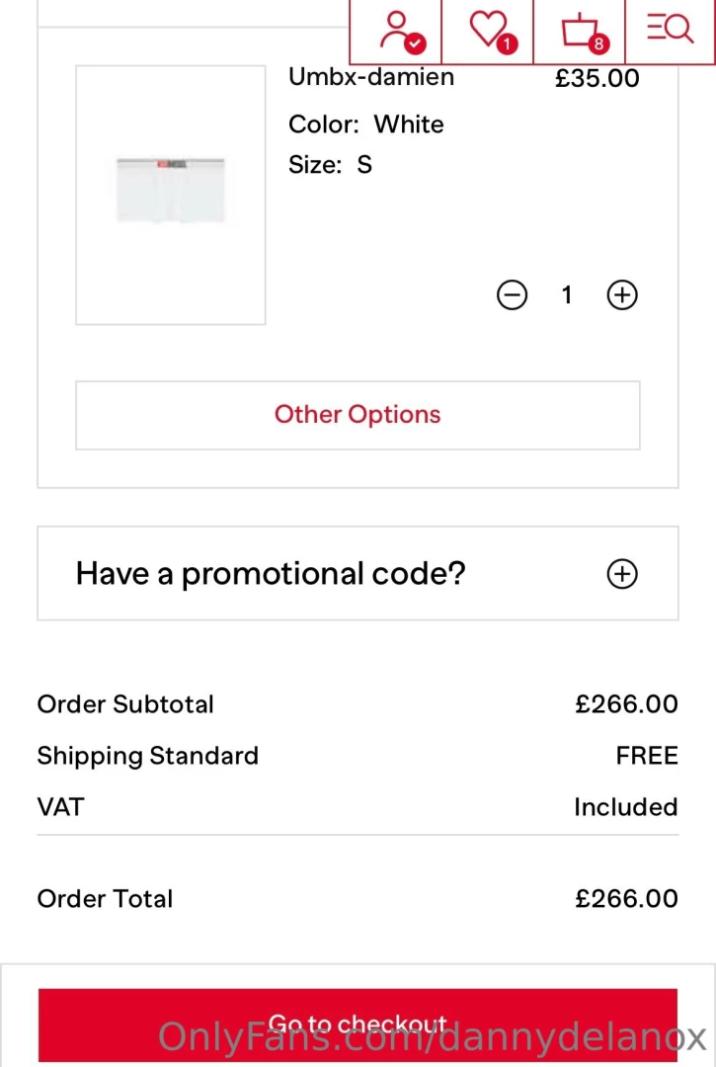Click the Order Total £266.00 amount
Screen dimensions: 716x1067
[x=626, y=899]
